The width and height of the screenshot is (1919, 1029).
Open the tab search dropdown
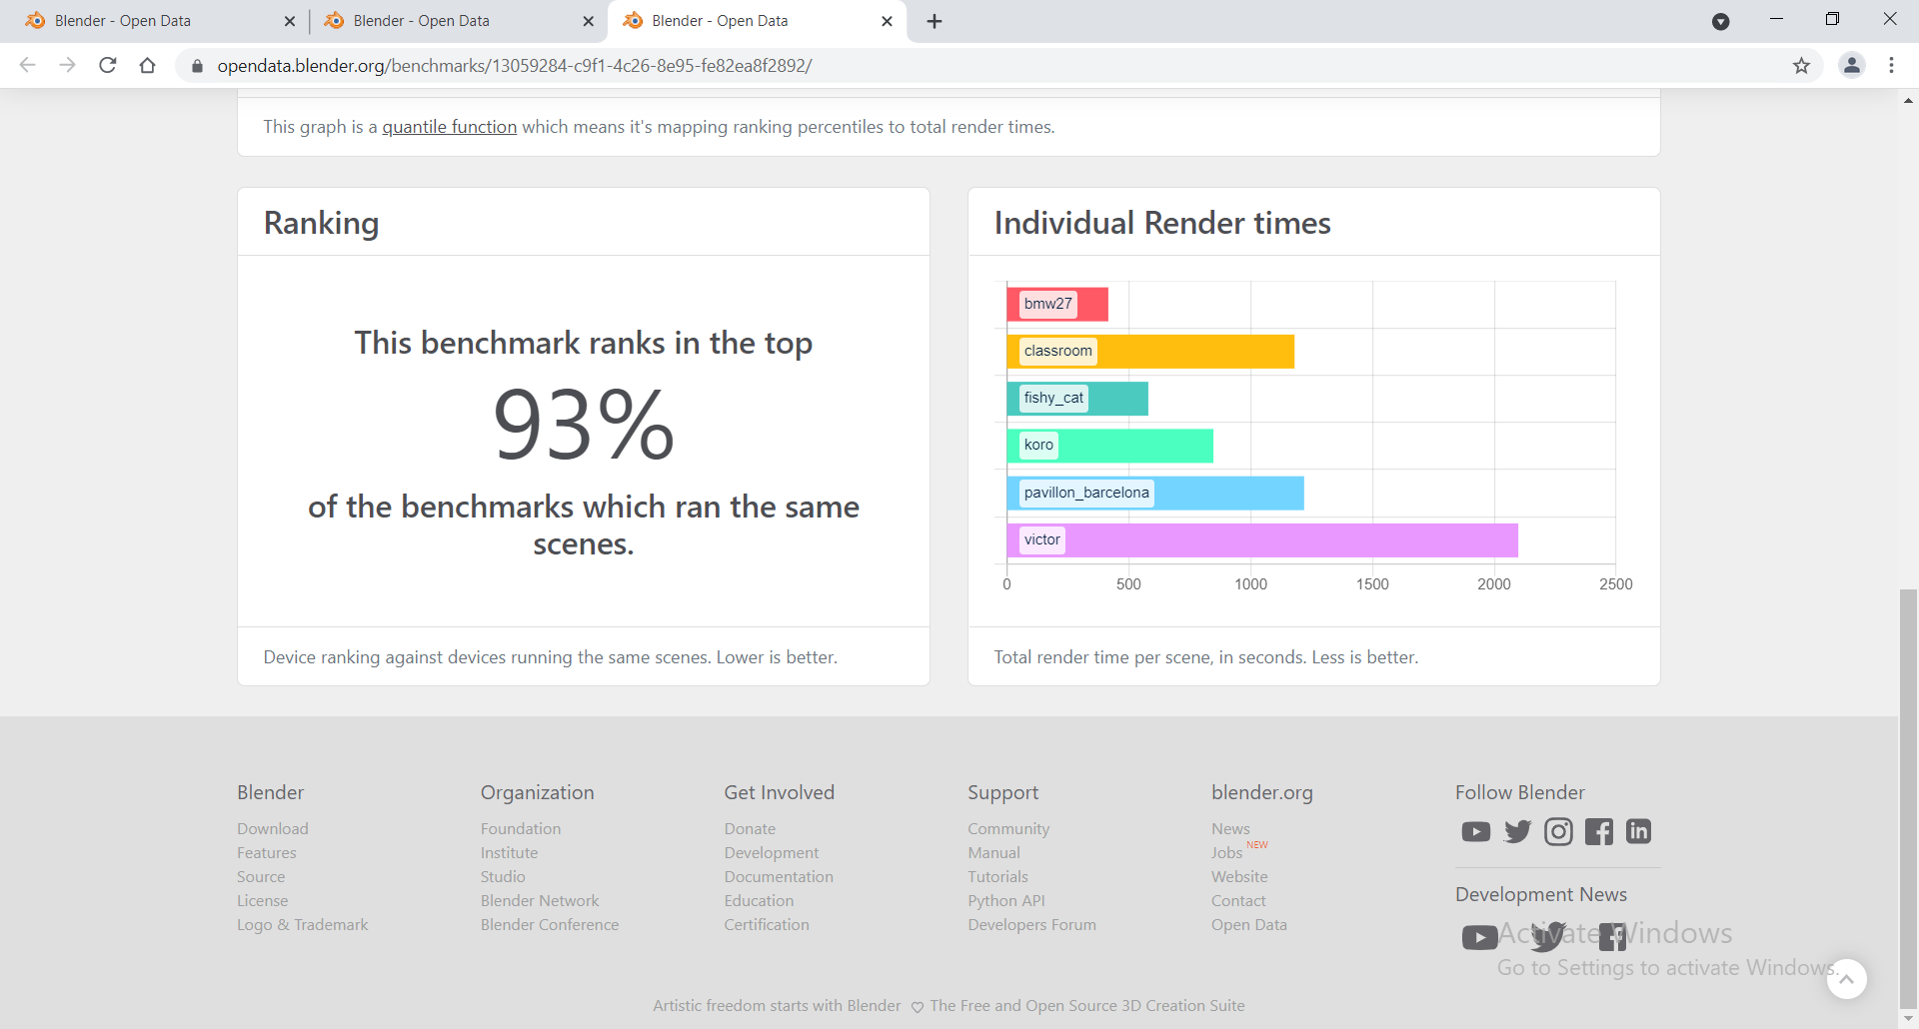tap(1720, 21)
